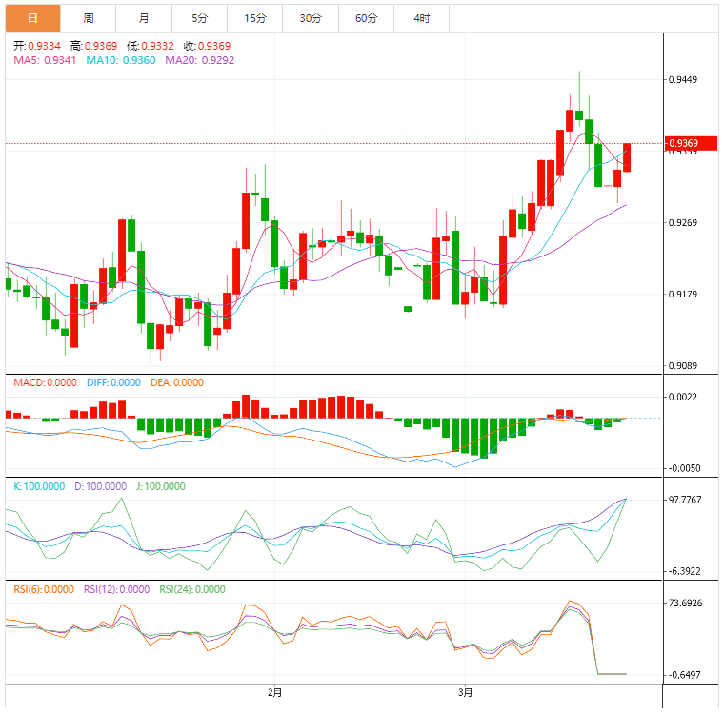Show the 60分 chart tab

366,18
